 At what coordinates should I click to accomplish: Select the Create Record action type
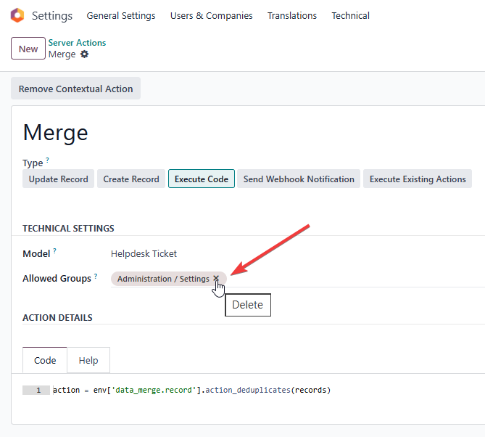pos(131,179)
